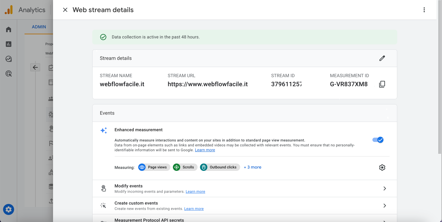Open Learn more link under Enhanced measurement

[205, 150]
